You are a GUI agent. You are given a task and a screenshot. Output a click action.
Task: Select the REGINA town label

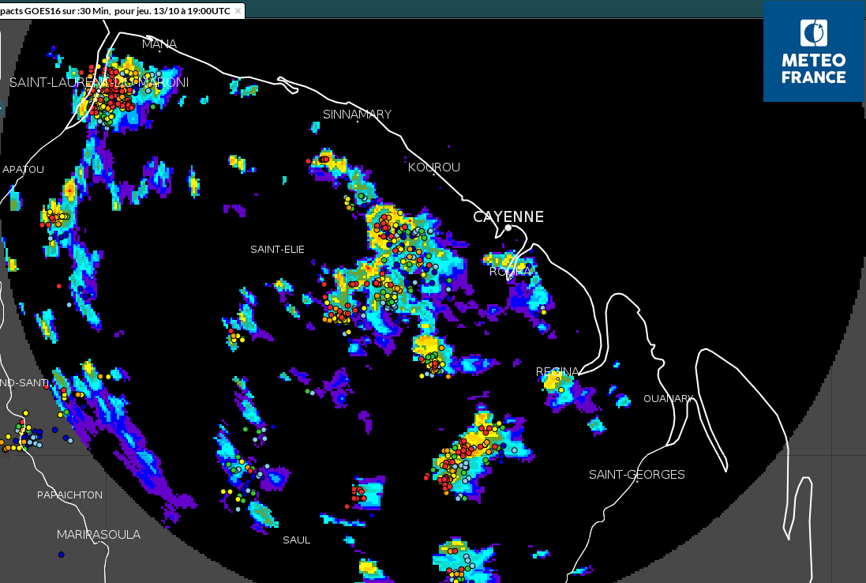click(x=557, y=371)
